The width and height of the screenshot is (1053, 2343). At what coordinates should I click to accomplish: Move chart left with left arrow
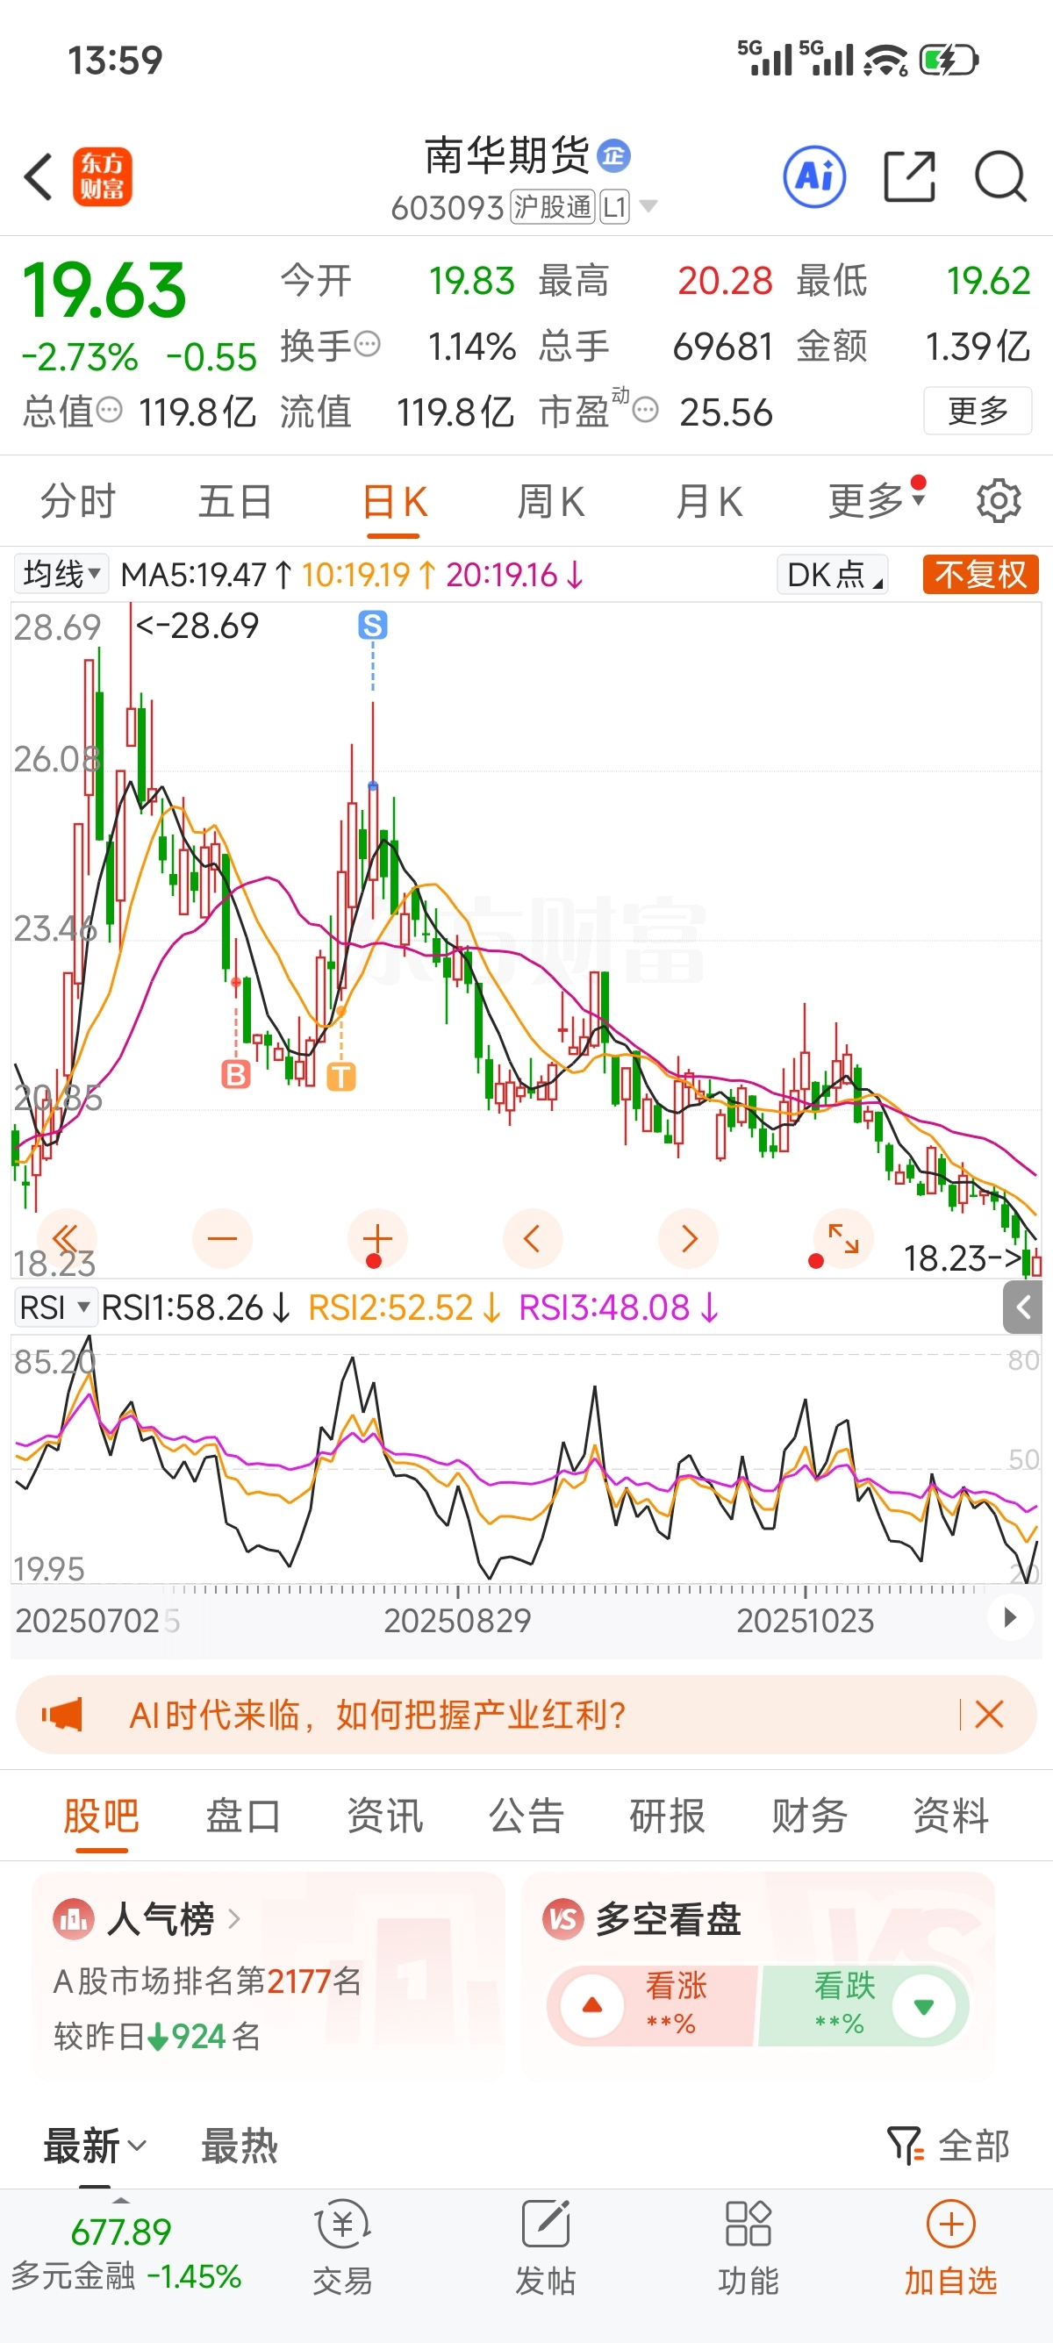pyautogui.click(x=533, y=1238)
